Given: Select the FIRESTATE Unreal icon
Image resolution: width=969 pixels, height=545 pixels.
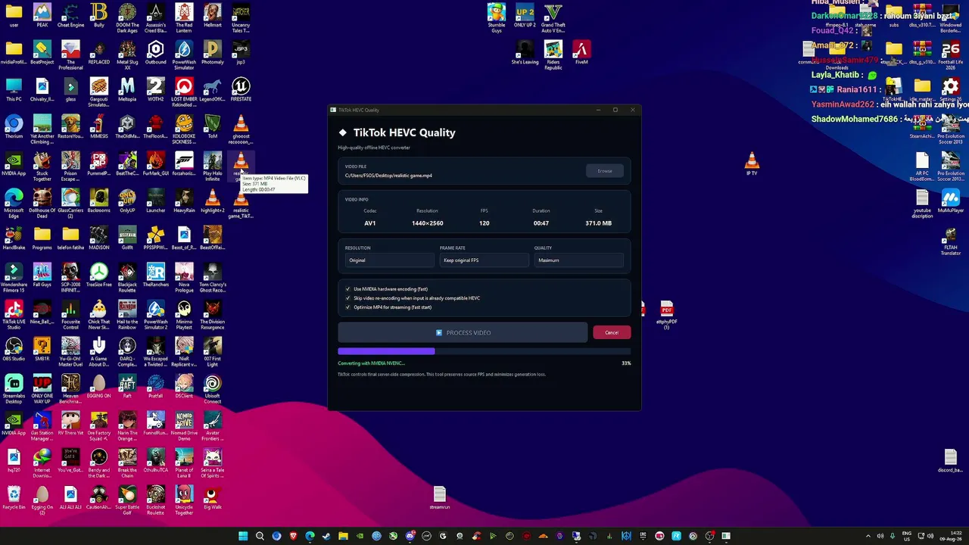Looking at the screenshot, I should (x=241, y=90).
